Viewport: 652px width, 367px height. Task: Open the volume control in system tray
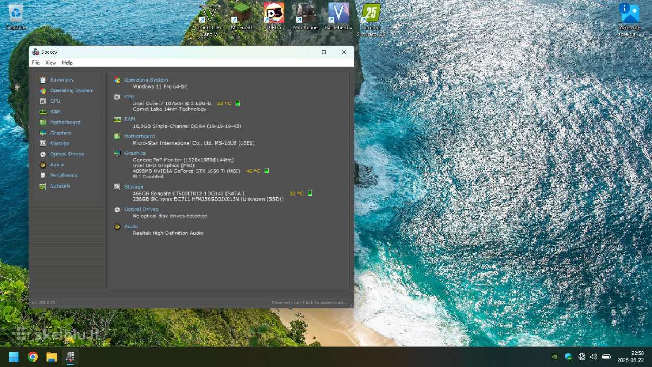[593, 357]
